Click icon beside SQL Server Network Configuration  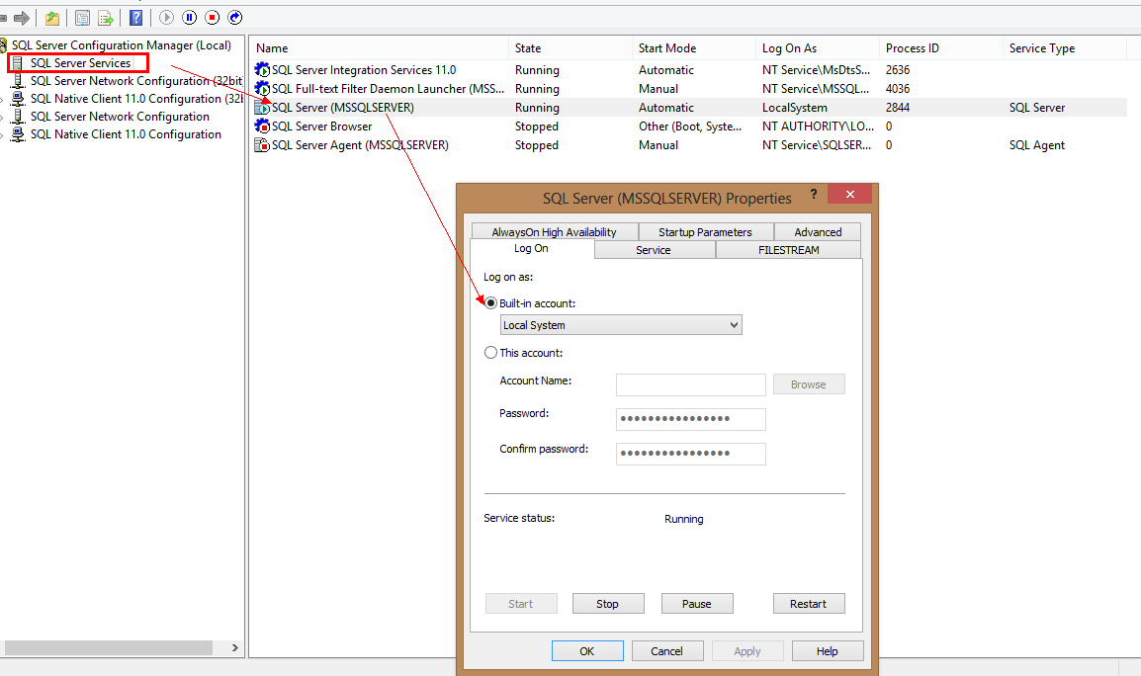tap(18, 117)
